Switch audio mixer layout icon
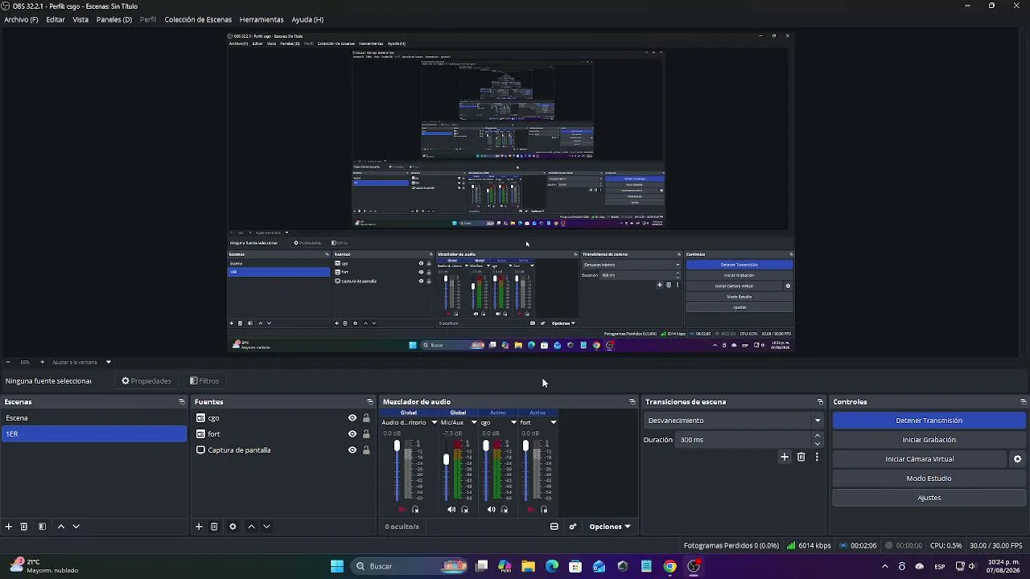 tap(554, 527)
